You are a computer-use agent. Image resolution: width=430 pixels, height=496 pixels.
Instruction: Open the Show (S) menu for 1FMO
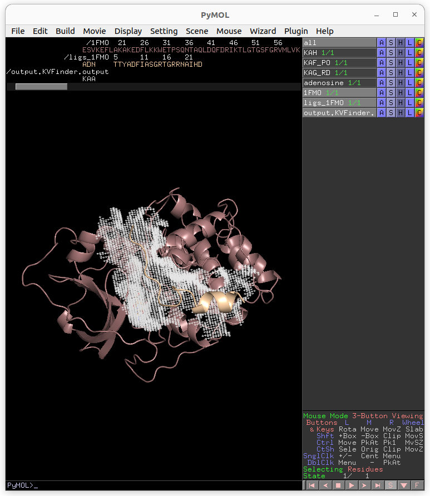(x=391, y=93)
